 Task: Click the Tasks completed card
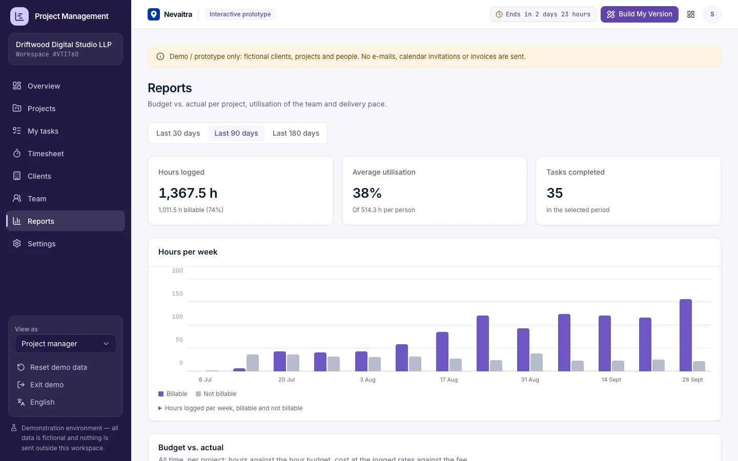(628, 191)
